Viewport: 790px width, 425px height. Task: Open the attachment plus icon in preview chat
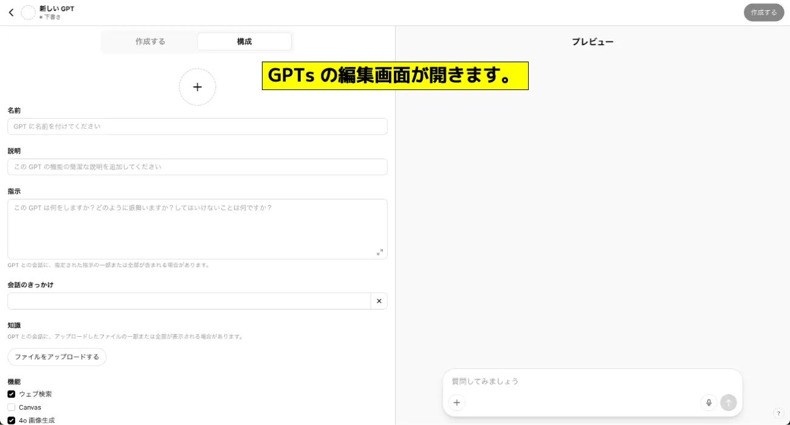coord(456,403)
